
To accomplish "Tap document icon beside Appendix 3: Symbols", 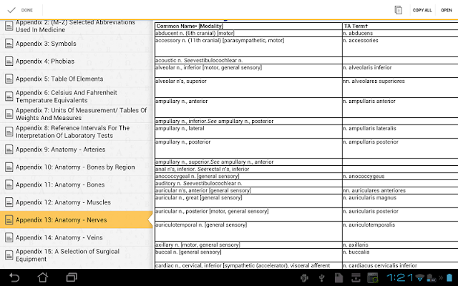I will click(9, 44).
